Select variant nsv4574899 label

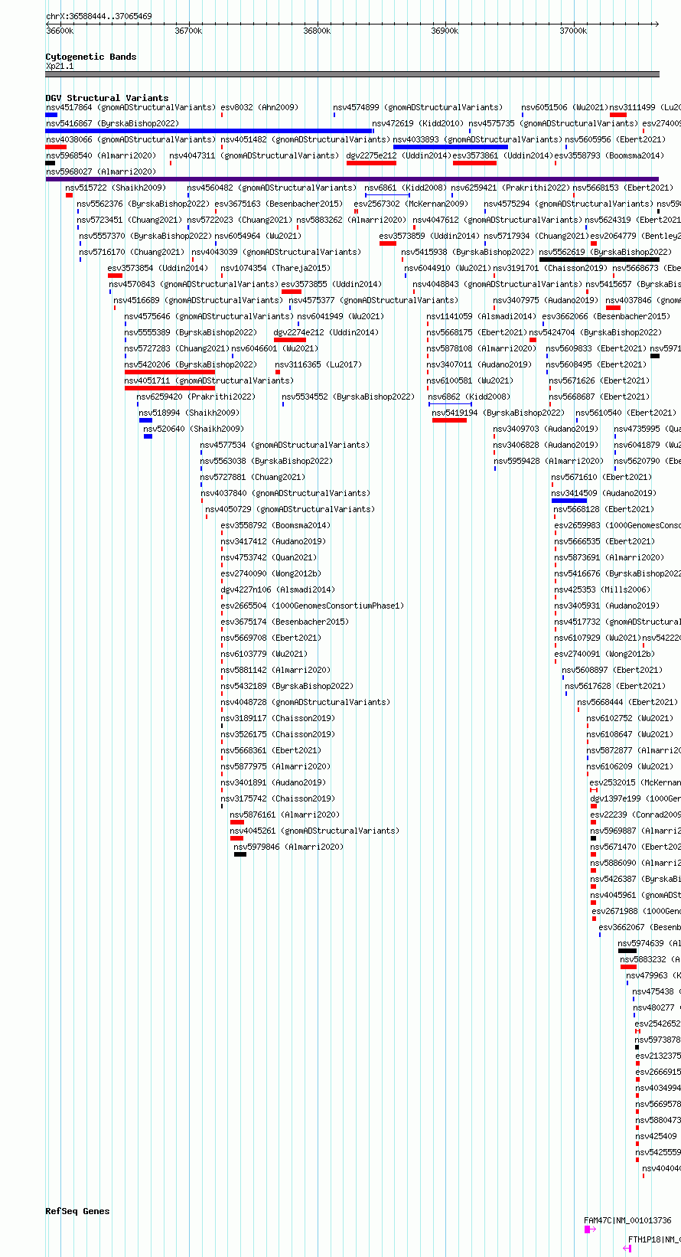418,107
